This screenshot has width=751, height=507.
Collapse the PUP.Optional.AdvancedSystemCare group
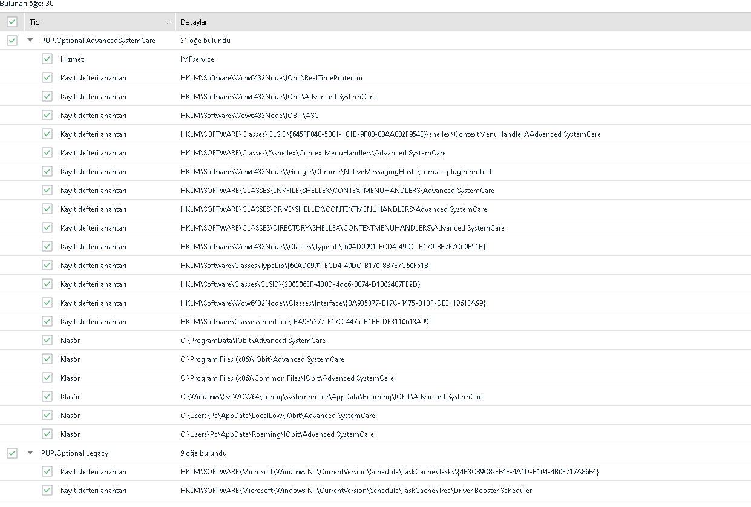click(30, 41)
